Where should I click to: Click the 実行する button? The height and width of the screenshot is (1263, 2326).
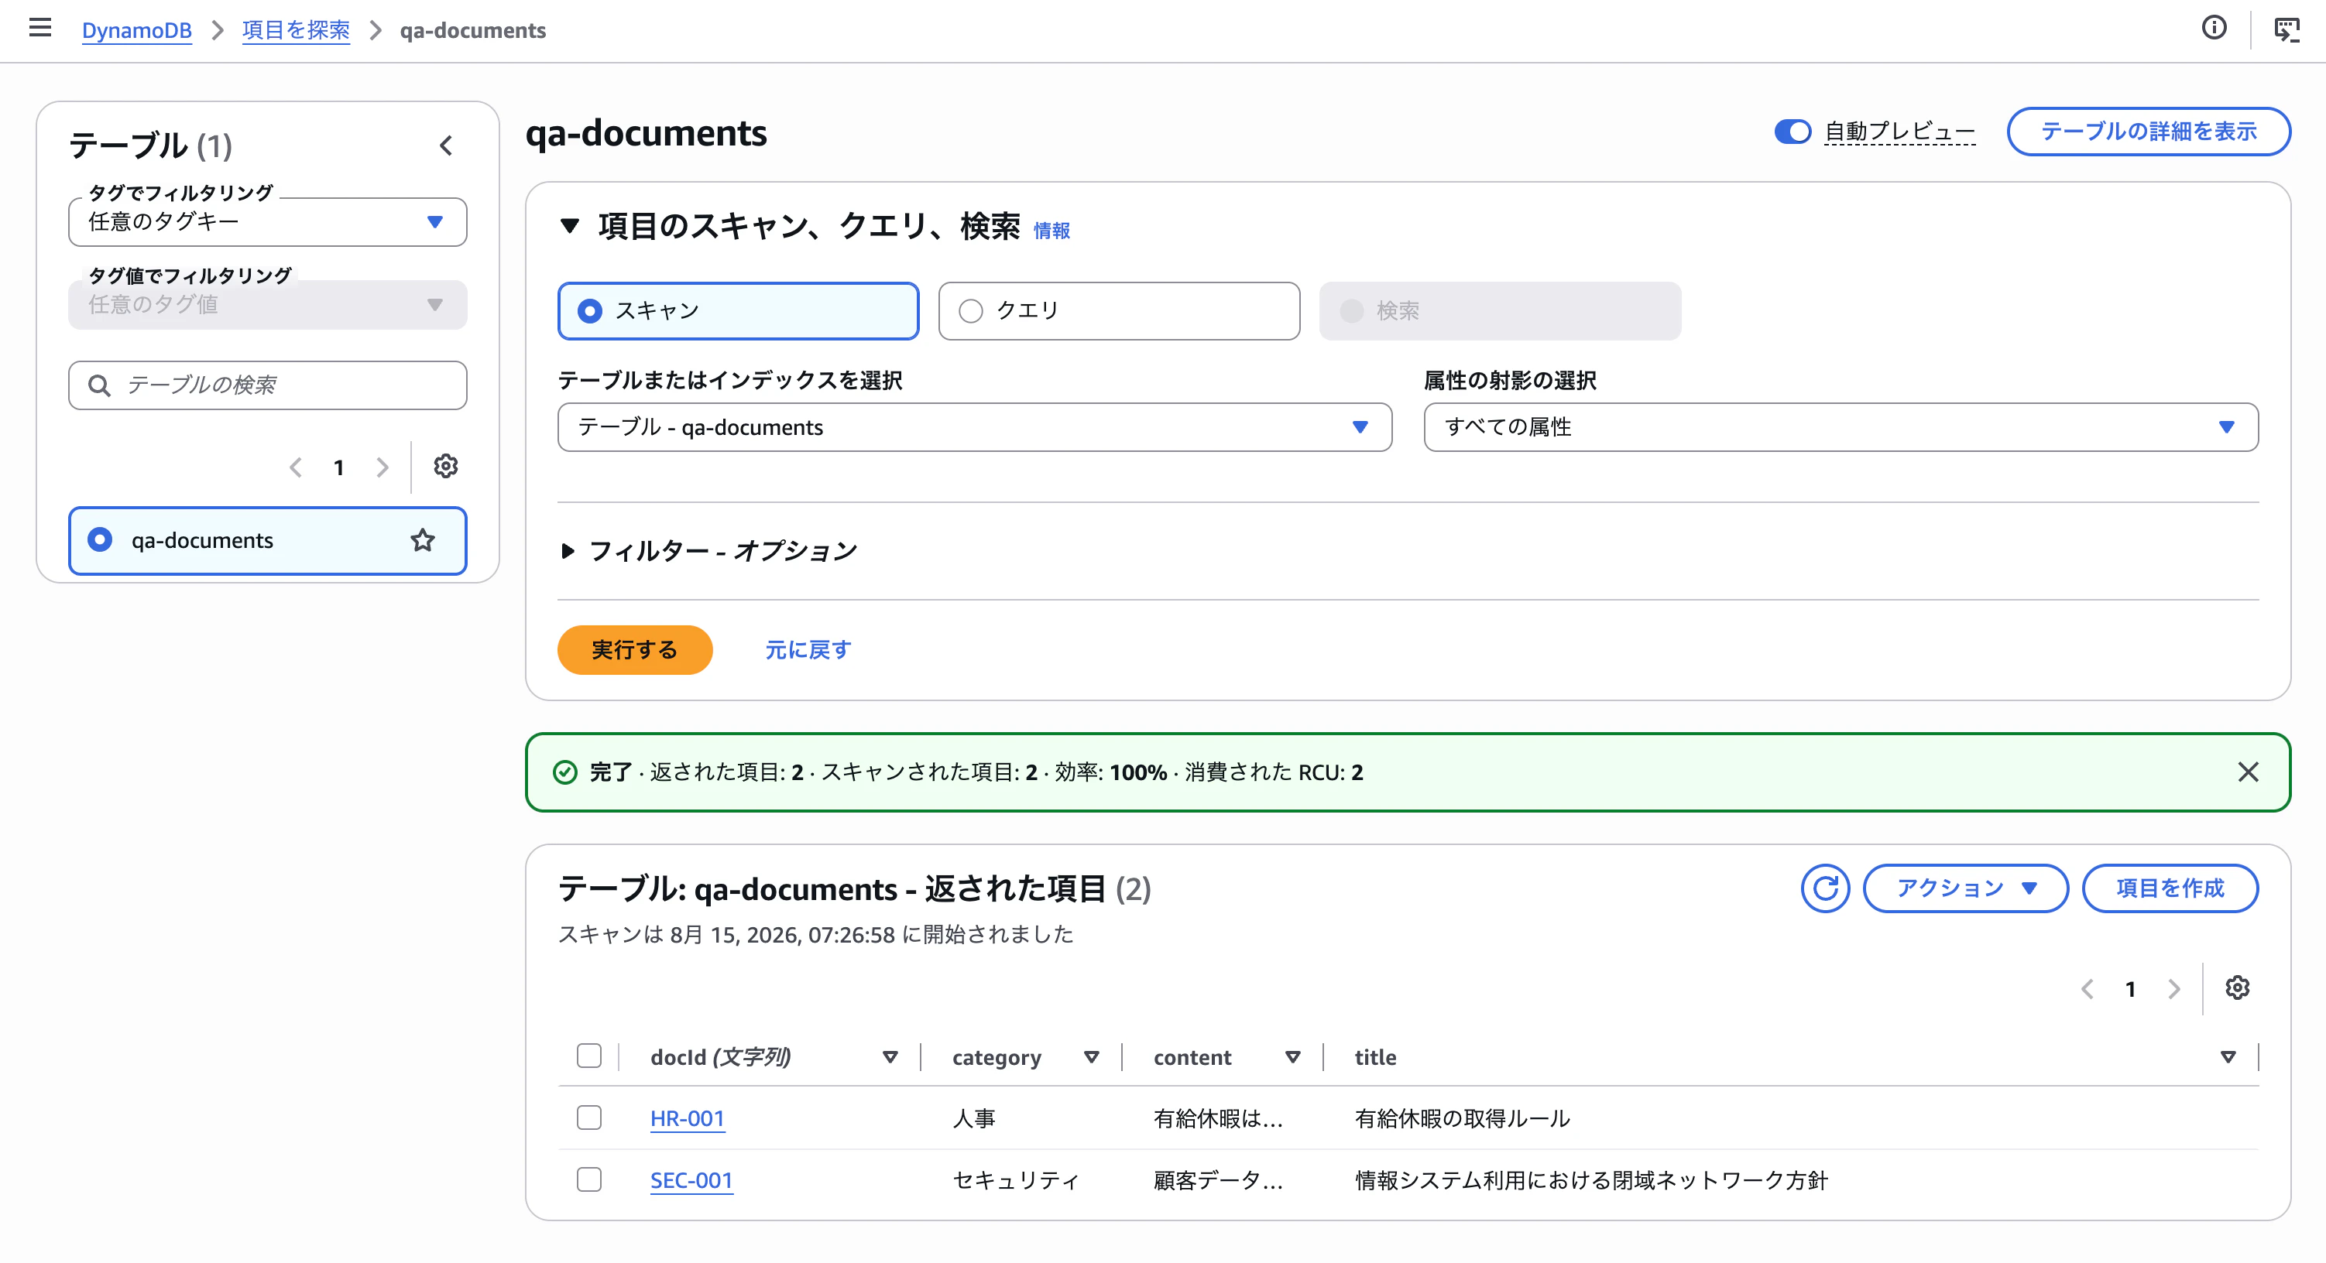point(635,650)
